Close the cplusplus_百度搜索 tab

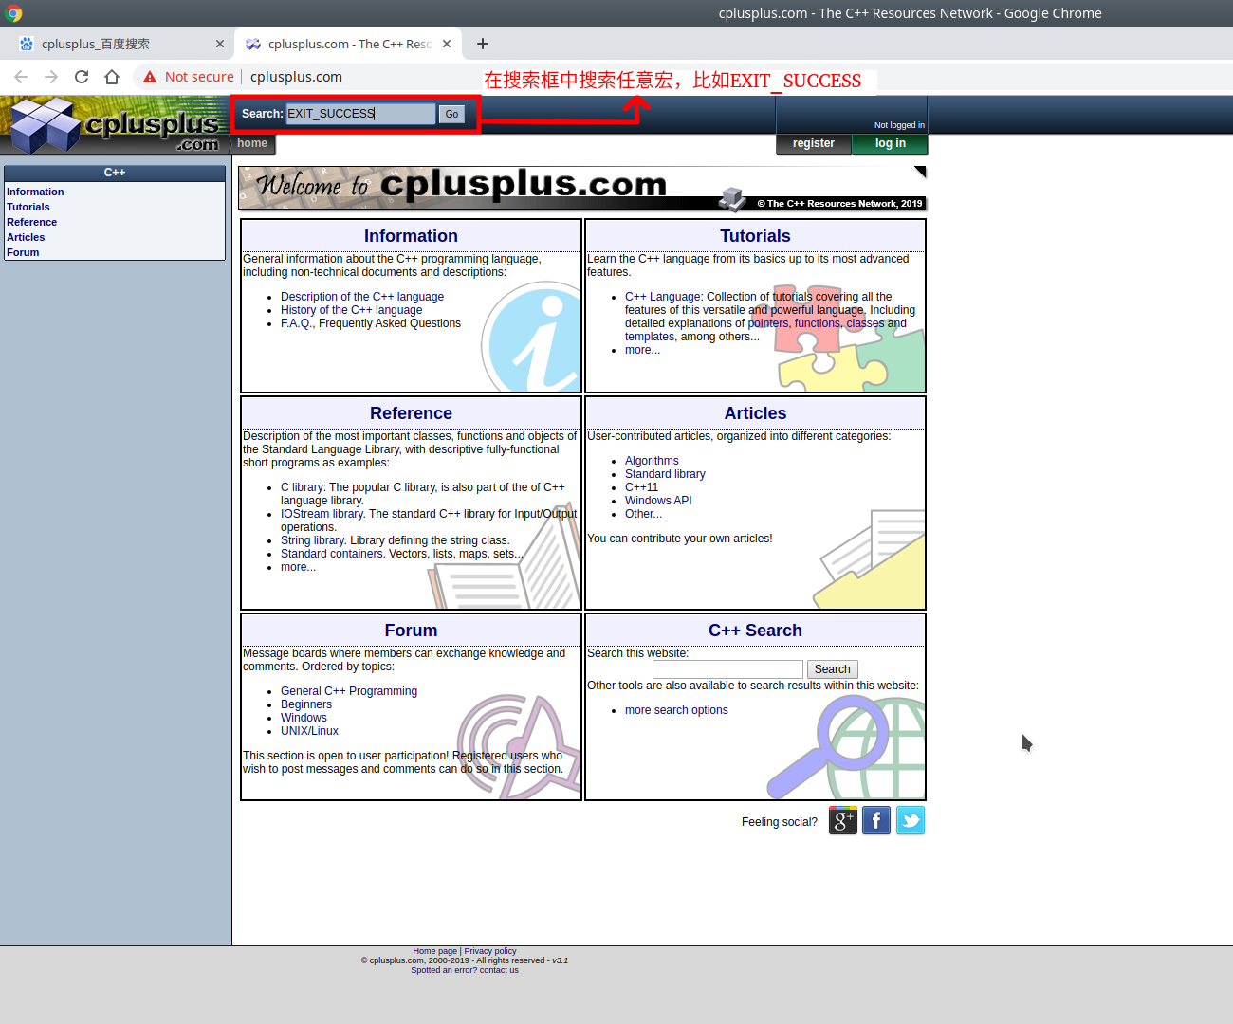[x=220, y=44]
